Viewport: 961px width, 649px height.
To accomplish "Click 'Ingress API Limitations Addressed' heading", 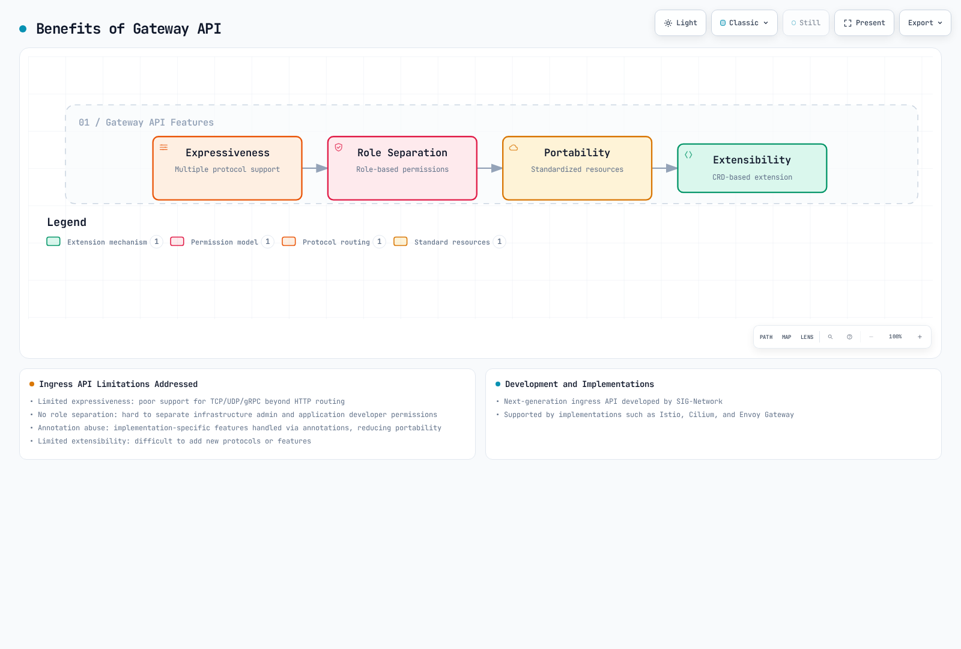I will [x=118, y=384].
